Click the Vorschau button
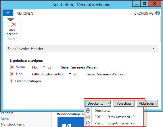Image resolution: width=163 pixels, height=127 pixels. click(124, 103)
